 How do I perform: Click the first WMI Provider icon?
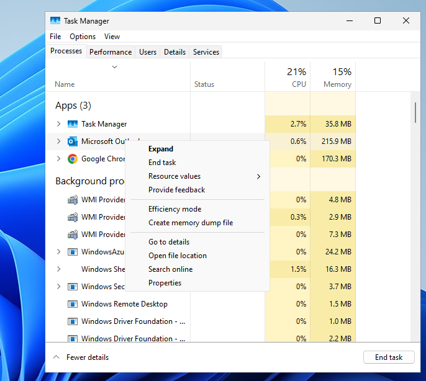(x=72, y=200)
